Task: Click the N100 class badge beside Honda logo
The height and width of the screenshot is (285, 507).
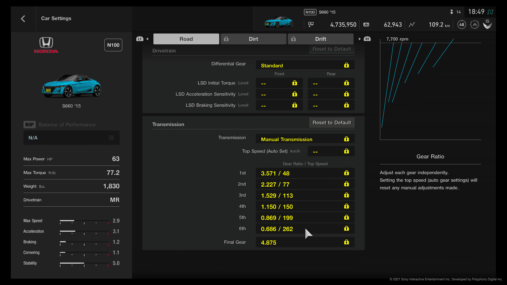Action: coord(113,45)
